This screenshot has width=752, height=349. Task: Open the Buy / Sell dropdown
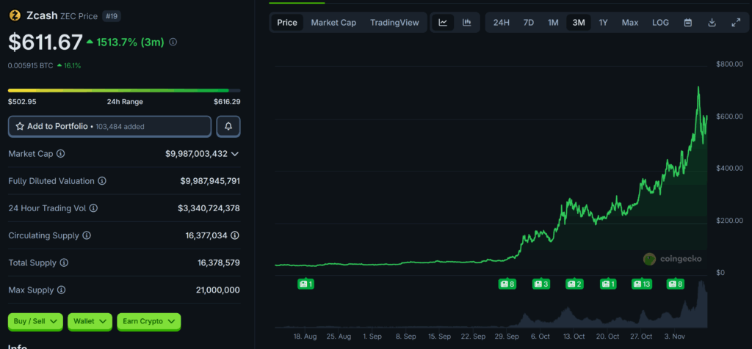[35, 321]
